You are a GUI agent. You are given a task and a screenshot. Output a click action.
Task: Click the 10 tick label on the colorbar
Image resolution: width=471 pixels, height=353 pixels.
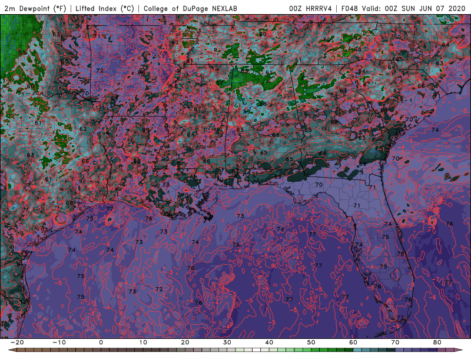click(143, 342)
